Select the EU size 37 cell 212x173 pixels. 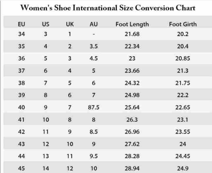click(x=21, y=71)
